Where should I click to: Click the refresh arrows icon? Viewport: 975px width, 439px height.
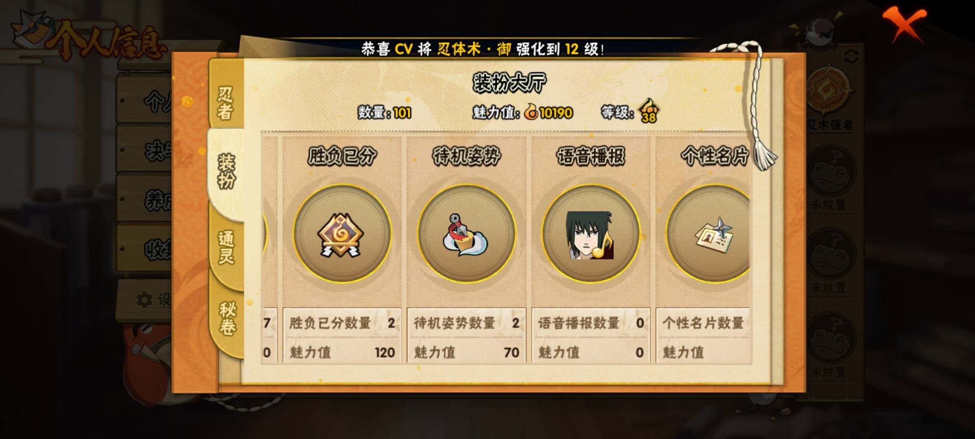851,57
